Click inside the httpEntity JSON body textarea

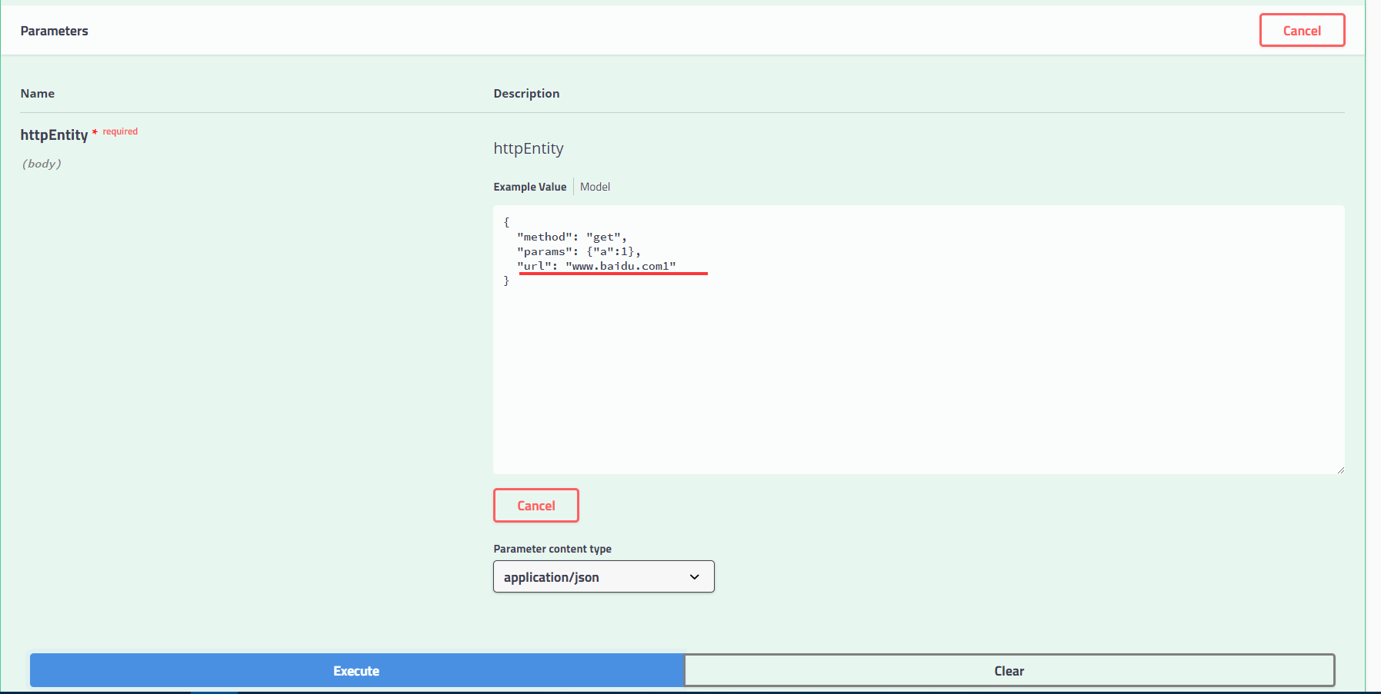tap(919, 340)
